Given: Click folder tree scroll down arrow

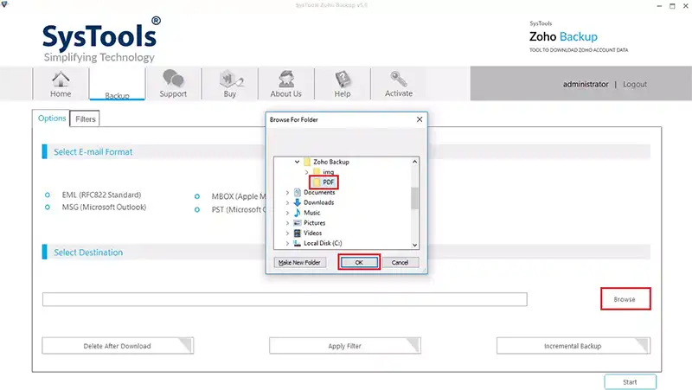Looking at the screenshot, I should click(415, 245).
